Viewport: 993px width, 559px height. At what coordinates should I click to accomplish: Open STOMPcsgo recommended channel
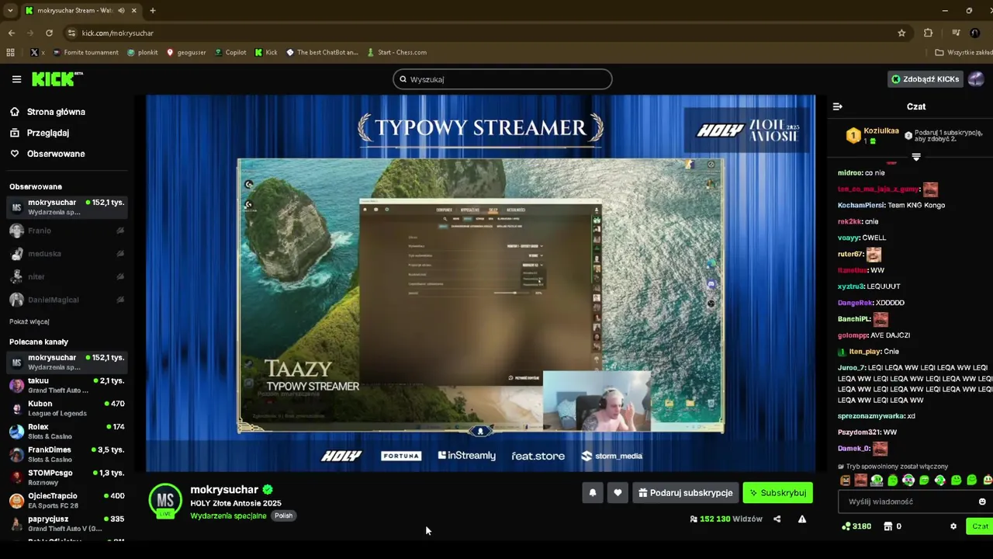pos(67,477)
